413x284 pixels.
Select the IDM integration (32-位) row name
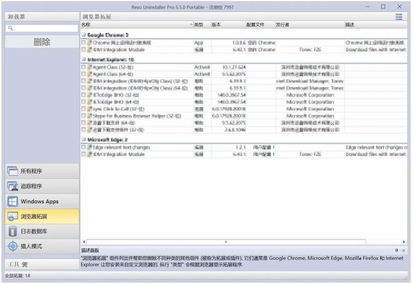click(140, 81)
